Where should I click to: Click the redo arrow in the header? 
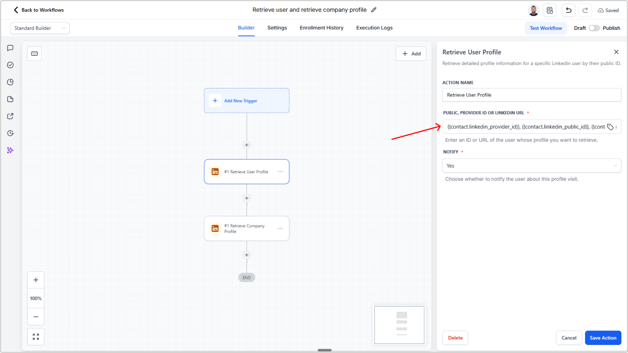585,10
